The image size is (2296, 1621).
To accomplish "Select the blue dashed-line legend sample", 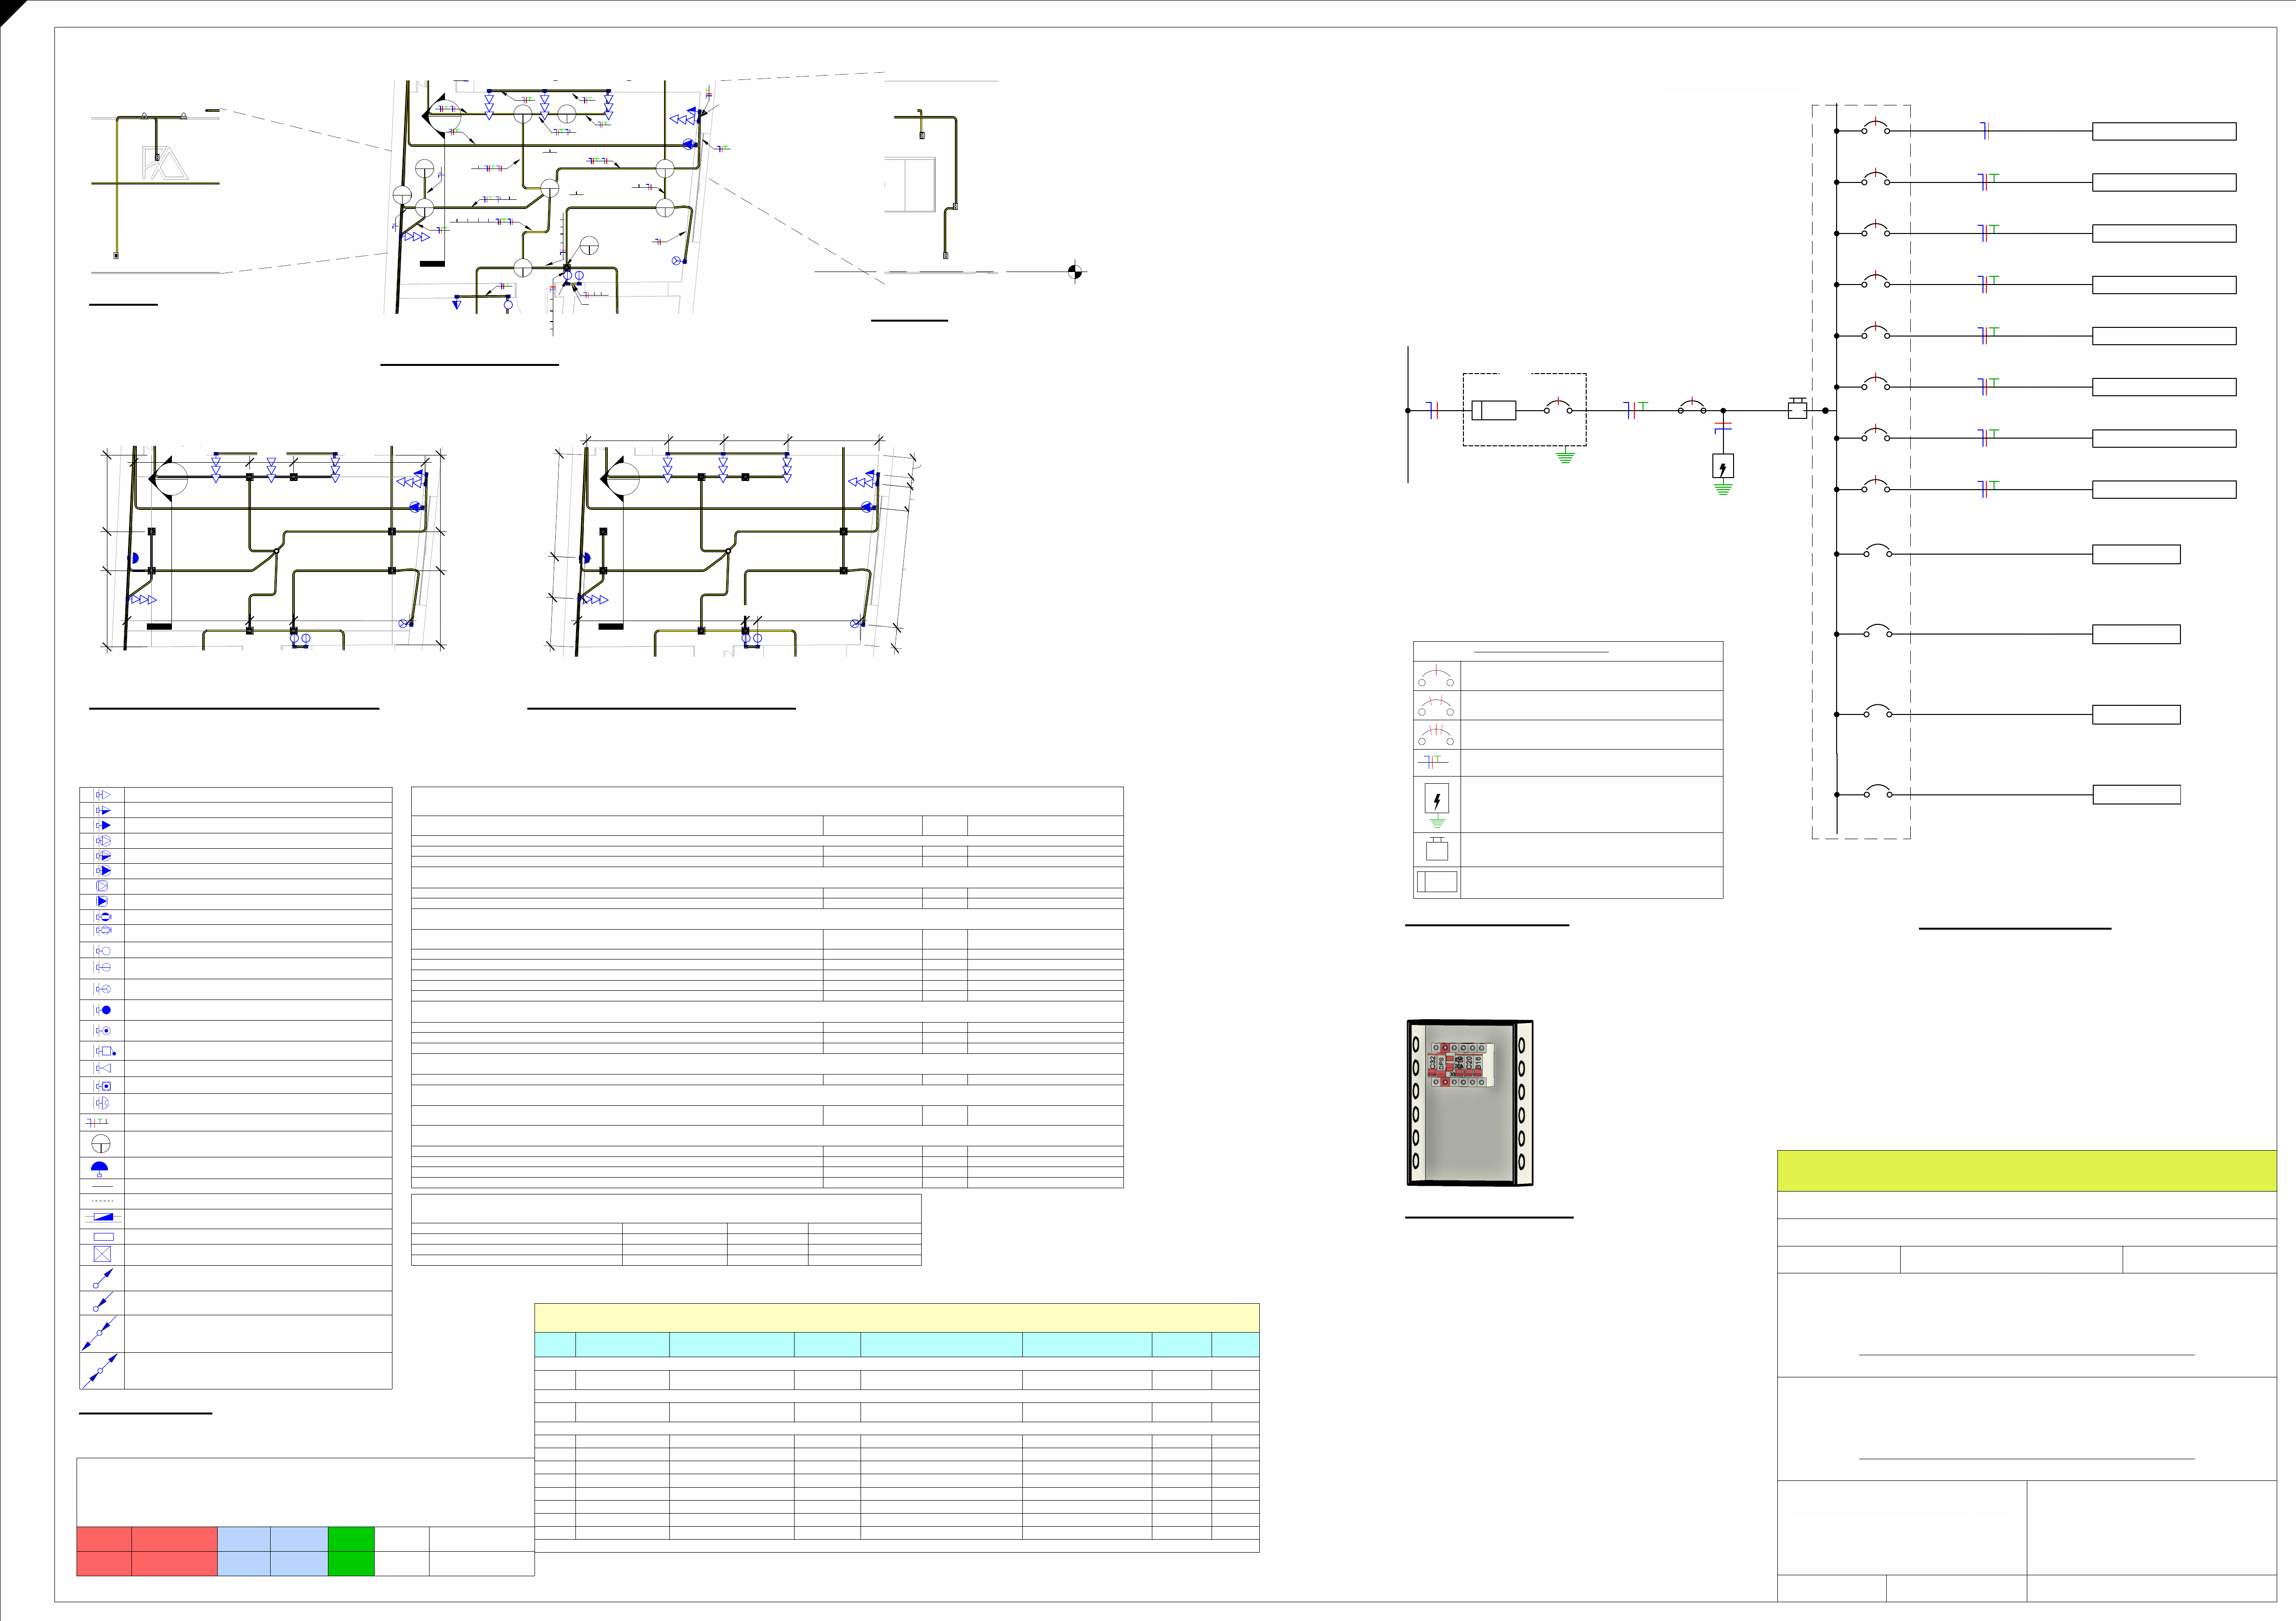I will [102, 1200].
